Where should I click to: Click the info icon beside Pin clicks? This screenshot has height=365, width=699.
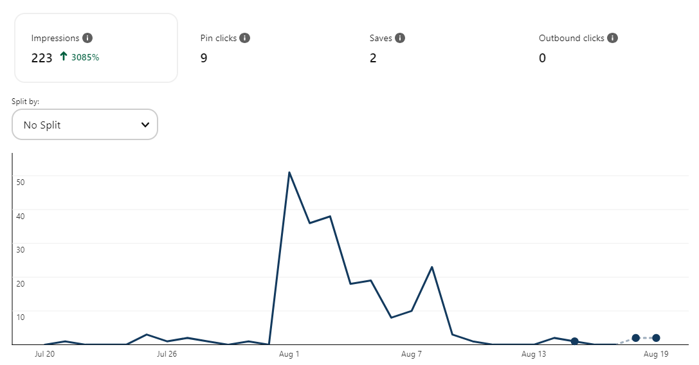(244, 38)
